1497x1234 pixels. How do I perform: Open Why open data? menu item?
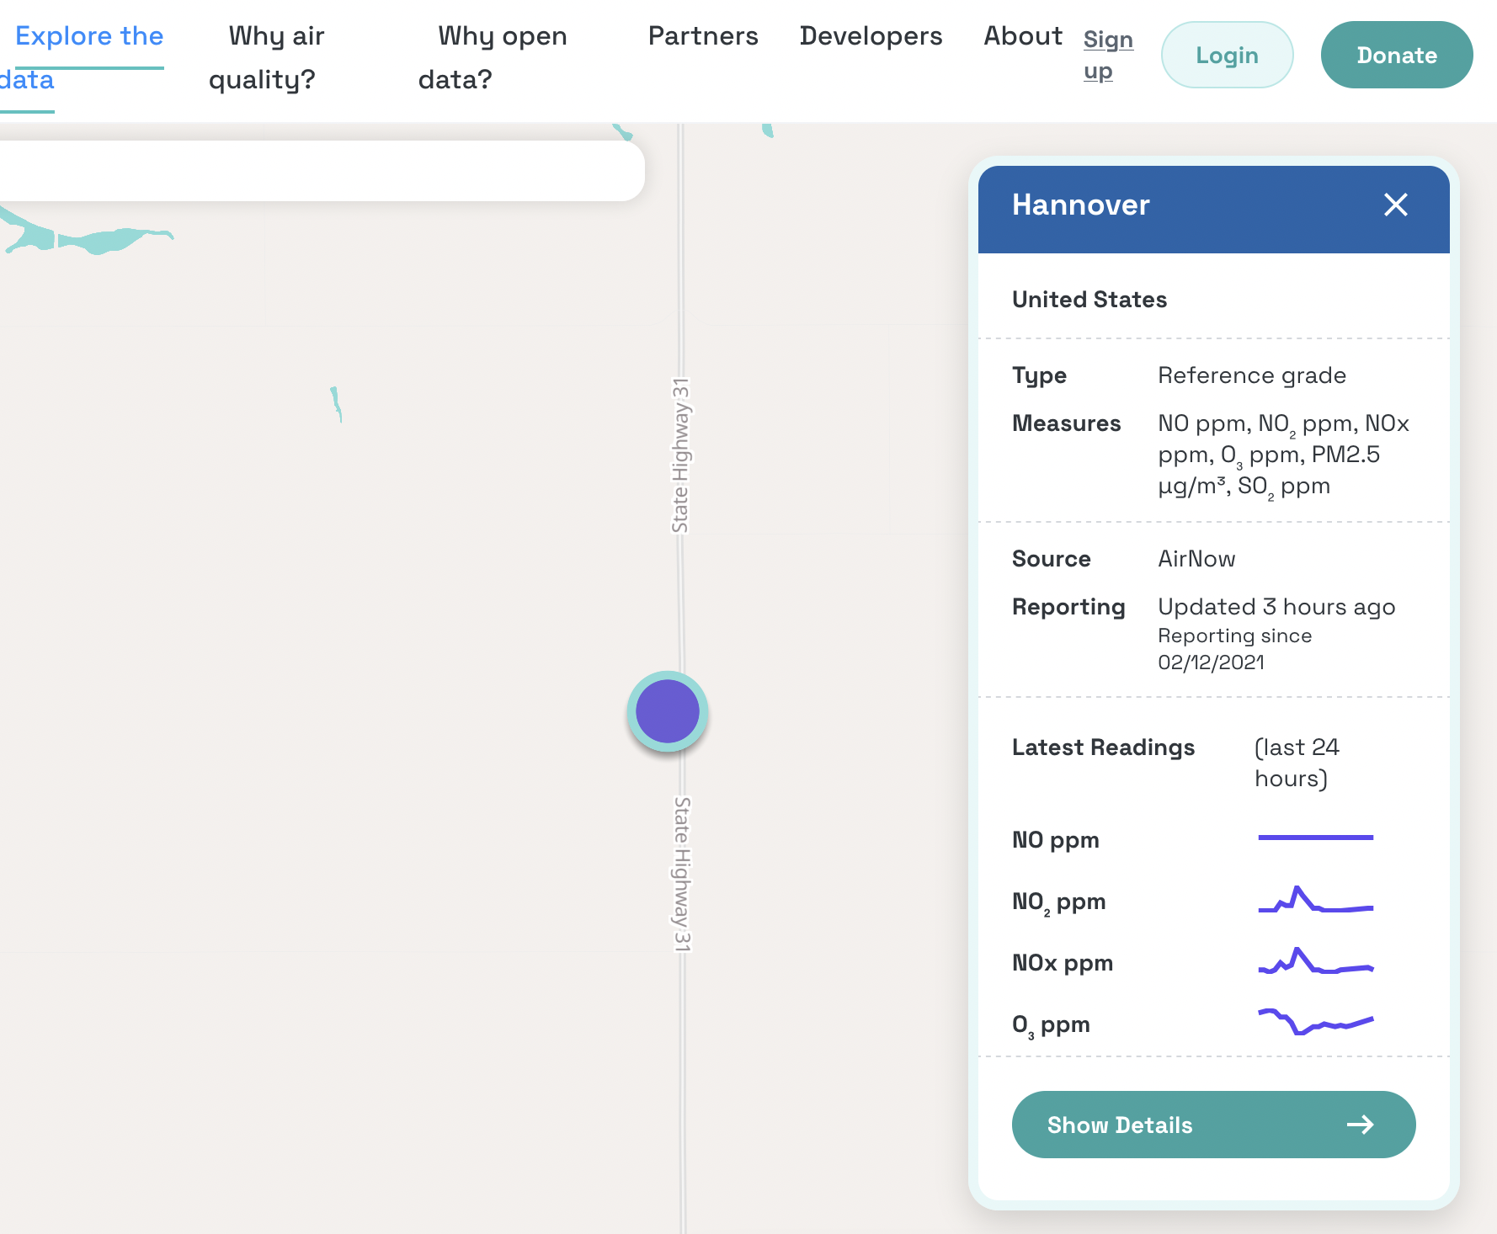point(493,57)
